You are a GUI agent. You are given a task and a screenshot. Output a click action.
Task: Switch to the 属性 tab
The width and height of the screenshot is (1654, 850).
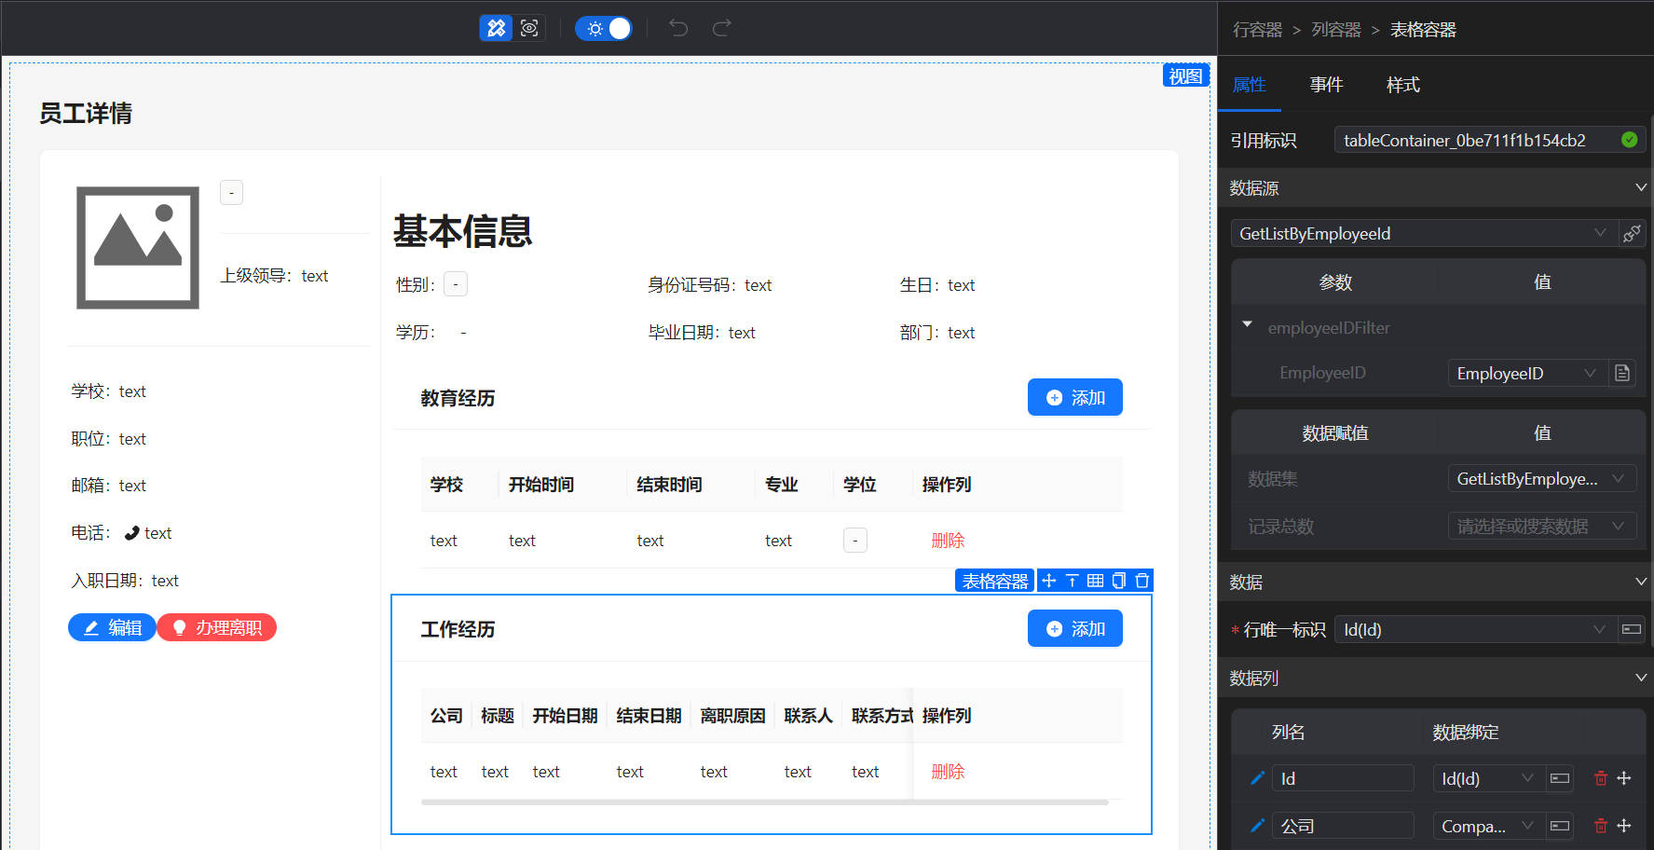pos(1250,85)
